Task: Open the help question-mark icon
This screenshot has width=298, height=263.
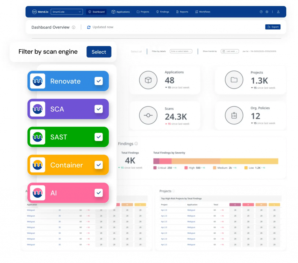Action: point(261,12)
